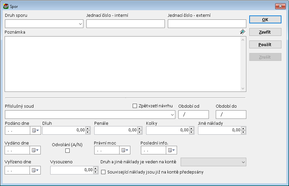Click the pin icon above Poznámka field

point(242,32)
